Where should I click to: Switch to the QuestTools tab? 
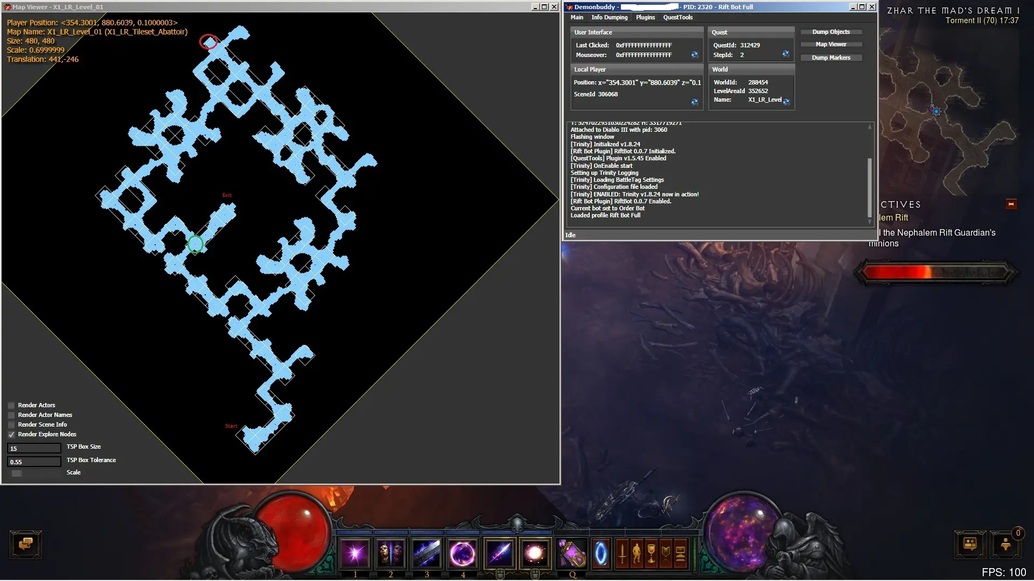pos(677,17)
